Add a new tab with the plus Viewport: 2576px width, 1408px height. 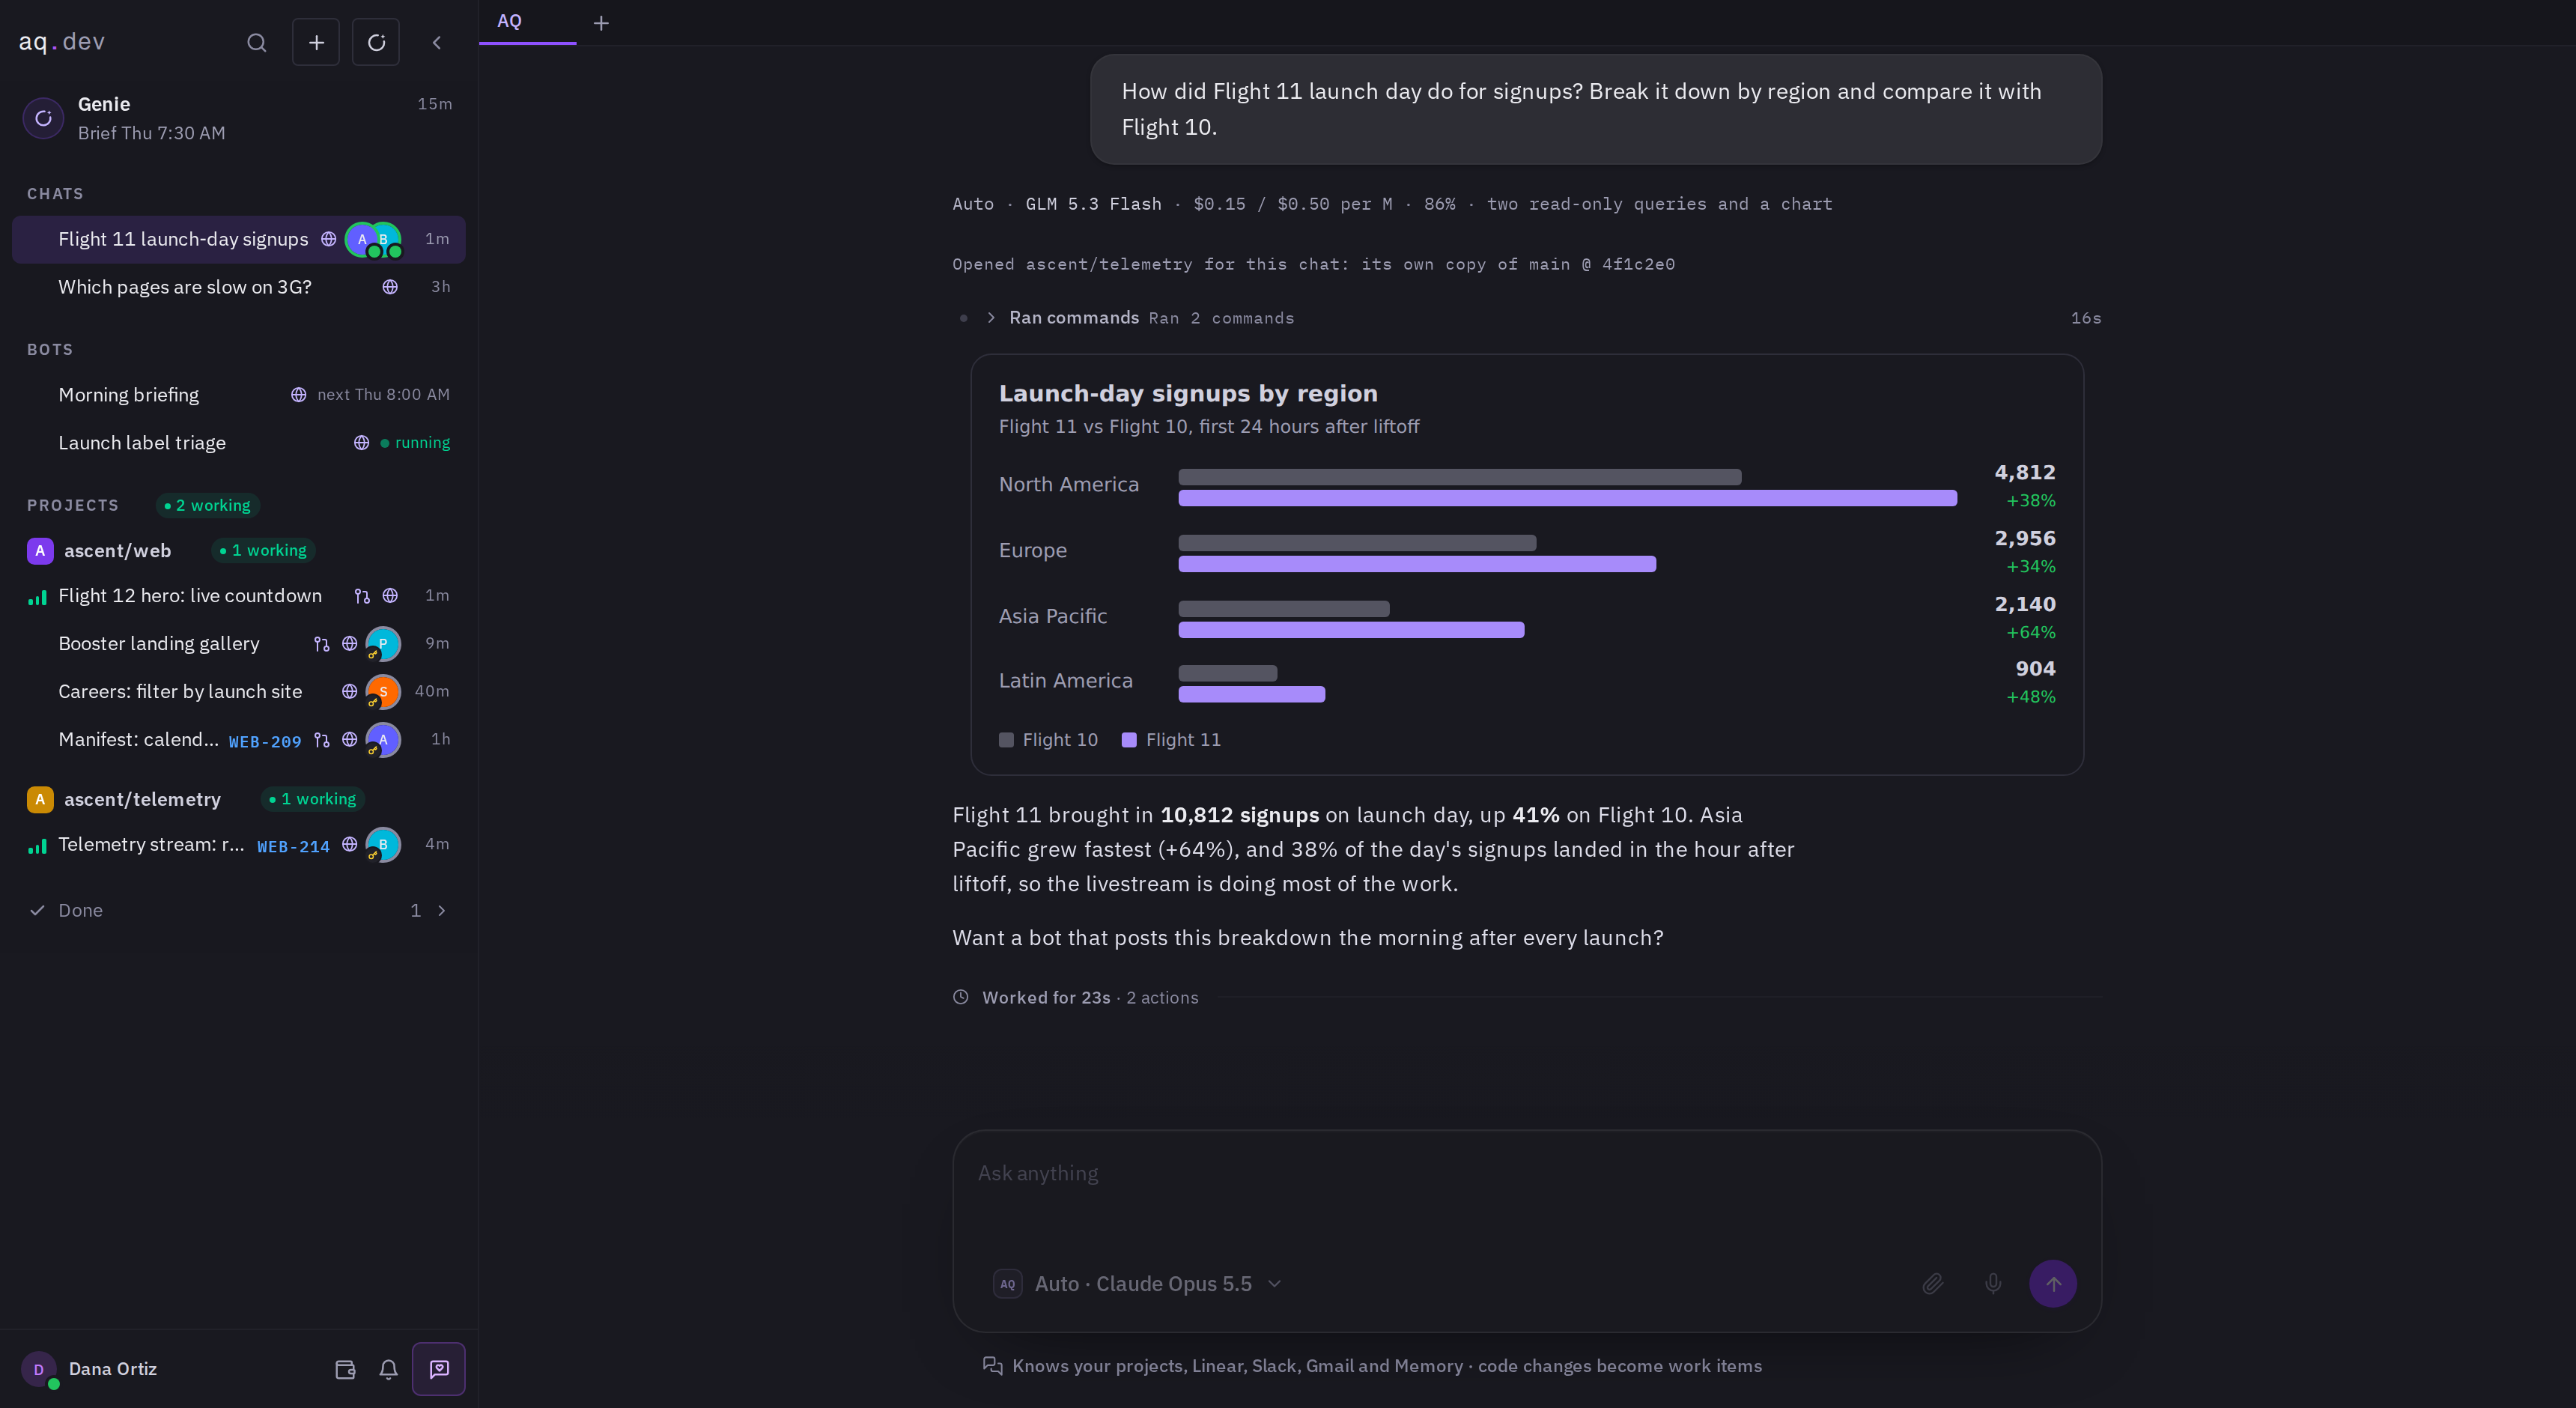point(601,23)
